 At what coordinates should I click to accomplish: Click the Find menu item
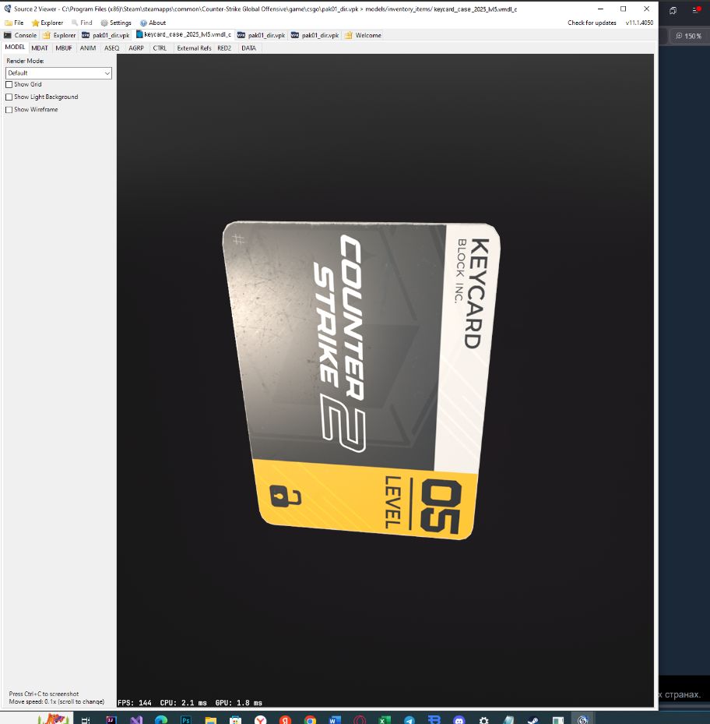82,23
